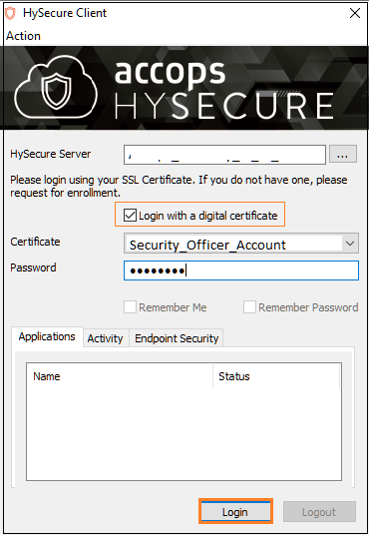Open the Action menu
Screen dimensions: 369x535
(x=24, y=36)
